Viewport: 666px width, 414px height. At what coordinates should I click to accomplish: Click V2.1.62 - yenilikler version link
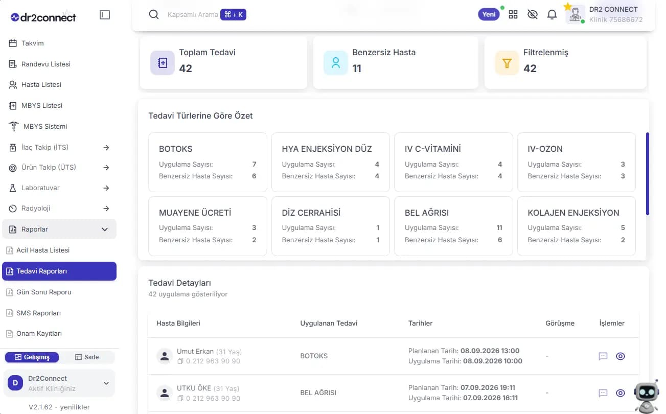59,407
